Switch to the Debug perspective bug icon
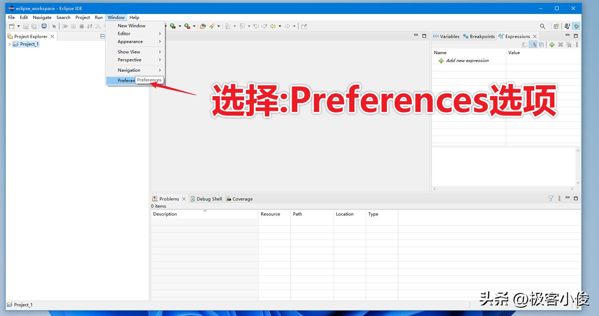 pos(576,26)
